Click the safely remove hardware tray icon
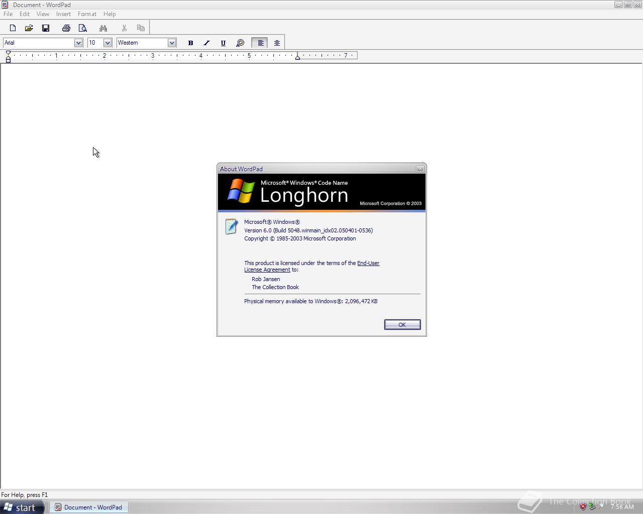This screenshot has height=514, width=643. 592,507
